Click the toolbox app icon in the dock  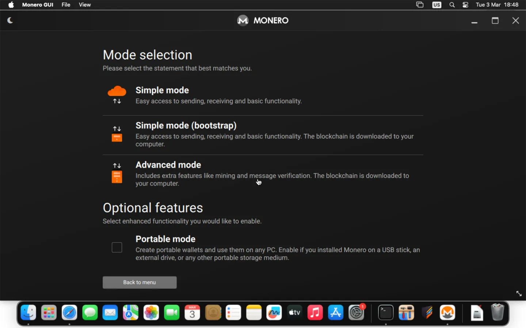pos(406,313)
